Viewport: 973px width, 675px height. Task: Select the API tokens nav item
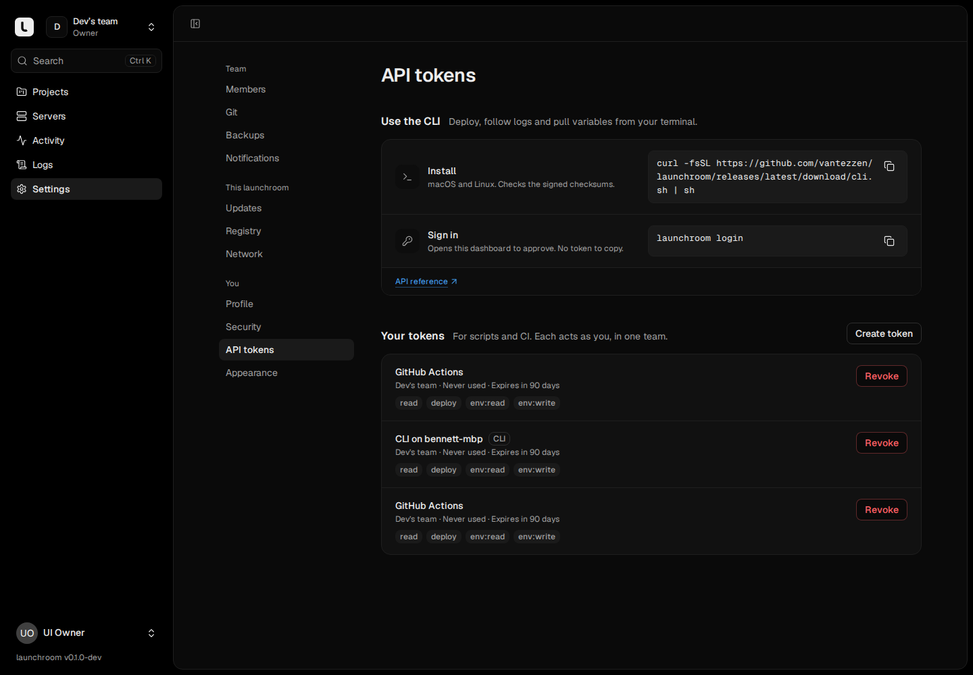286,350
